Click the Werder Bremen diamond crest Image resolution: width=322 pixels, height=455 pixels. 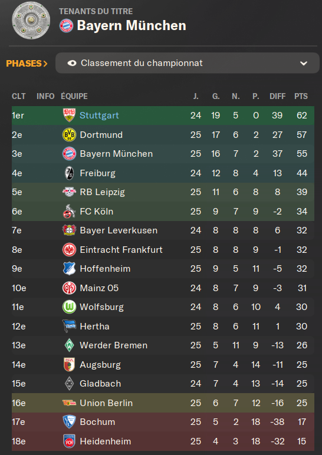pyautogui.click(x=69, y=345)
